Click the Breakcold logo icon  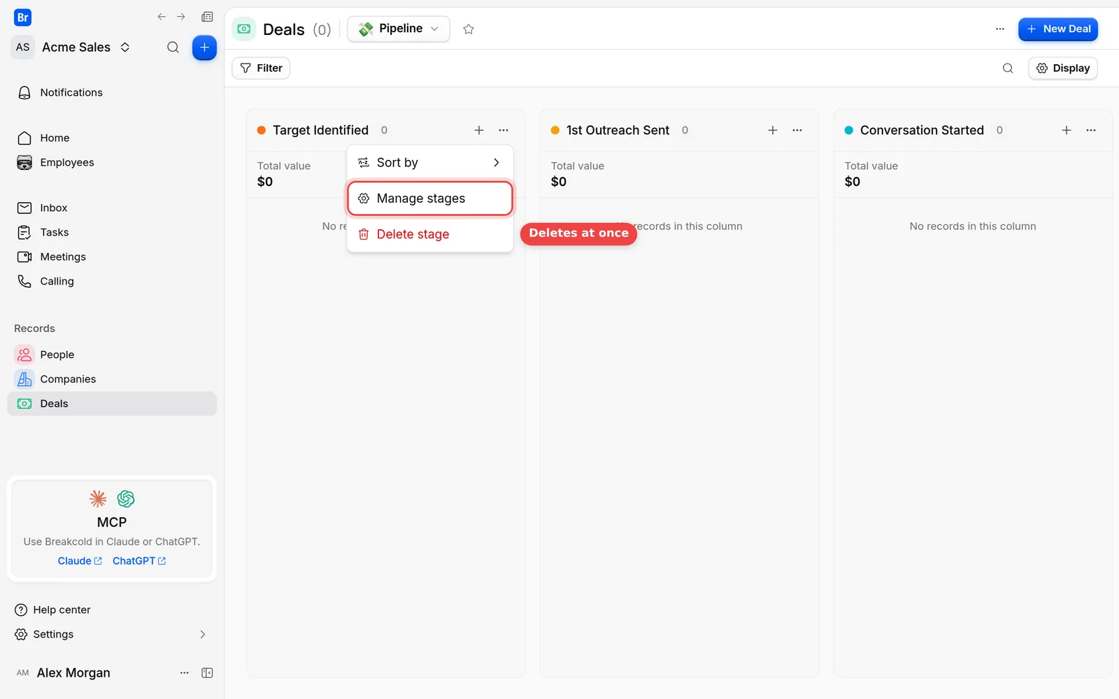pos(22,17)
